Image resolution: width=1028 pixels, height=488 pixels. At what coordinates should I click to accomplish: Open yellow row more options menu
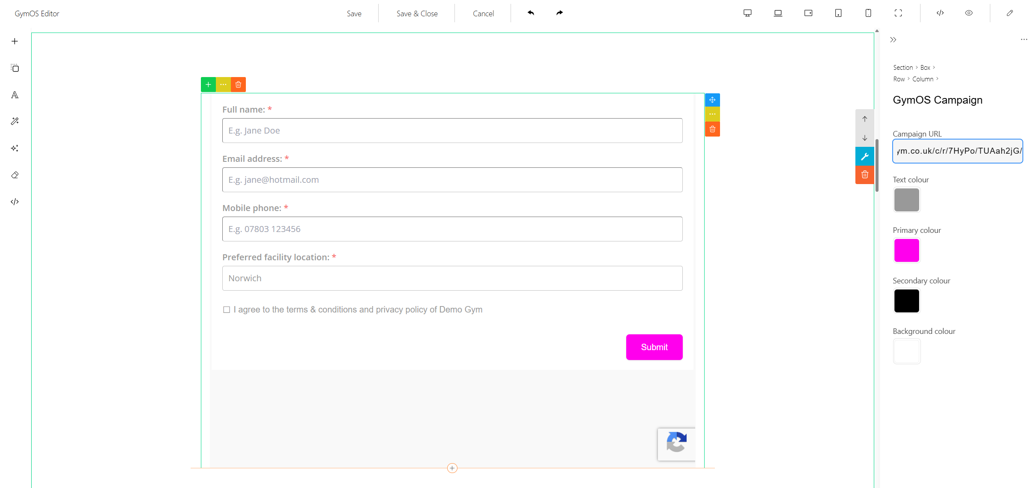[x=223, y=84]
